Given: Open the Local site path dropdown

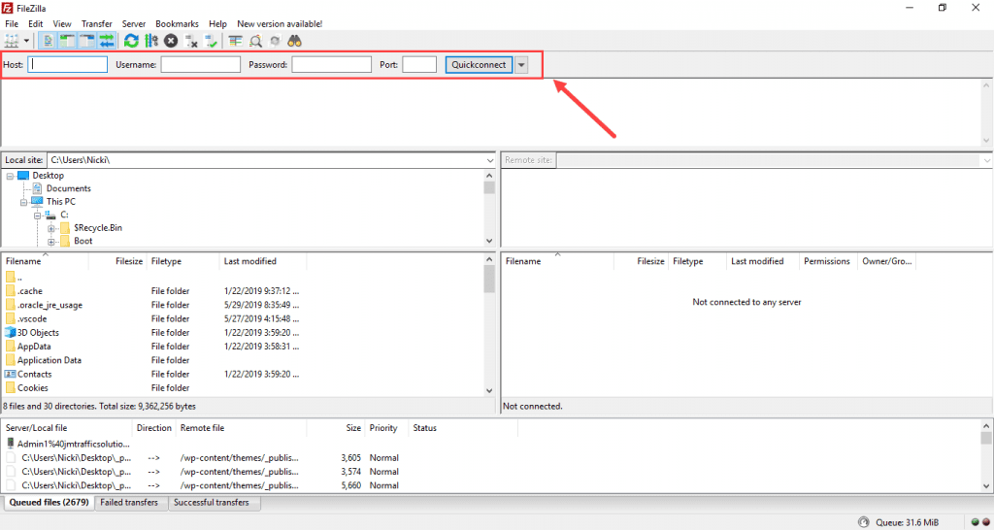Looking at the screenshot, I should click(489, 160).
